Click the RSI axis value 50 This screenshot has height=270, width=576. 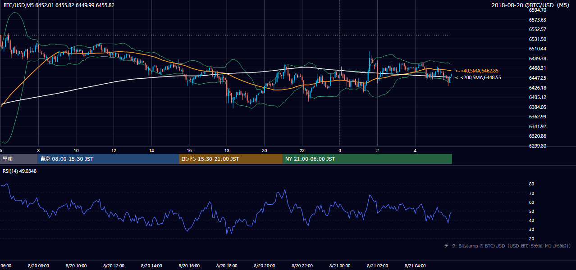point(531,211)
